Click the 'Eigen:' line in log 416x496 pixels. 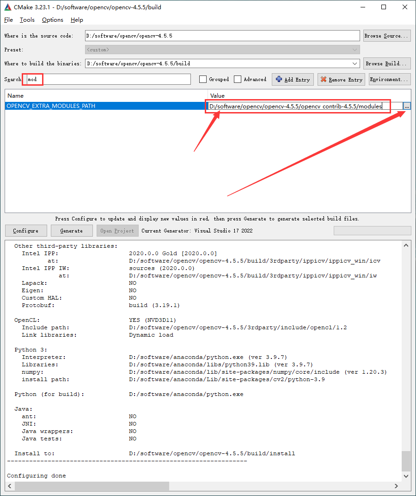(79, 290)
